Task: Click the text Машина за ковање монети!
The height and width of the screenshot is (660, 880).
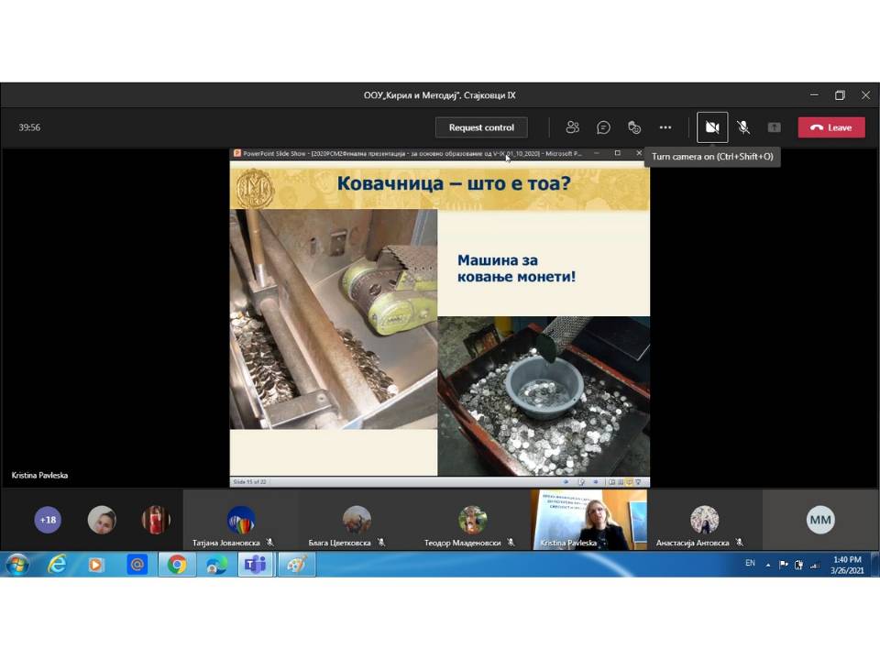Action: coord(516,269)
